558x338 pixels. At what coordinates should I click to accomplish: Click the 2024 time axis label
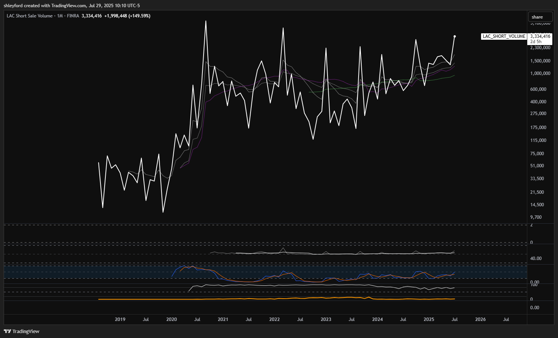tap(378, 319)
